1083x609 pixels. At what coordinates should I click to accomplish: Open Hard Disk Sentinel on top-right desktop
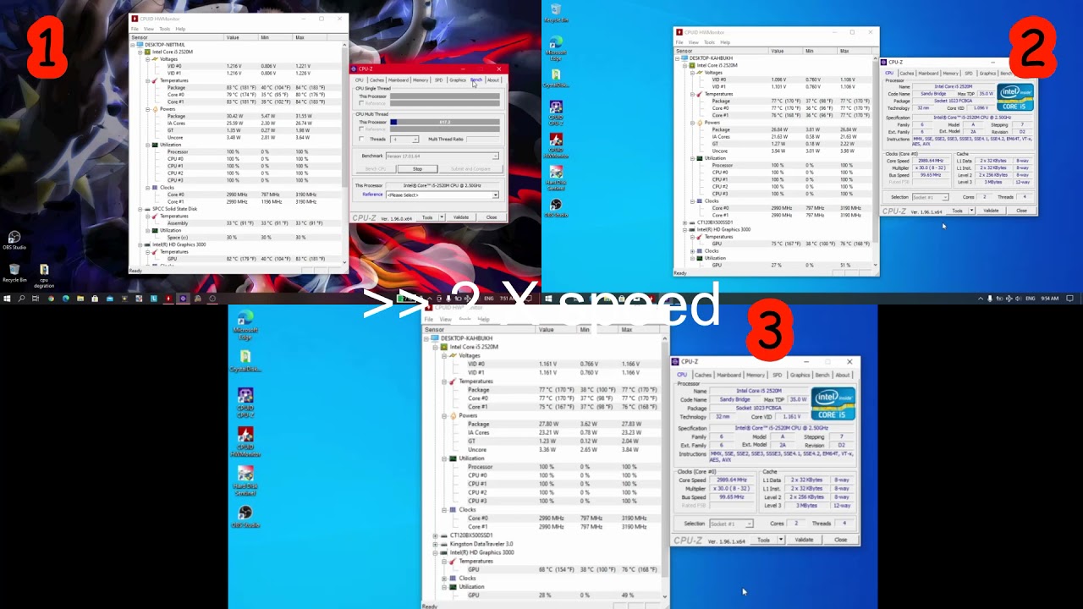pyautogui.click(x=556, y=178)
